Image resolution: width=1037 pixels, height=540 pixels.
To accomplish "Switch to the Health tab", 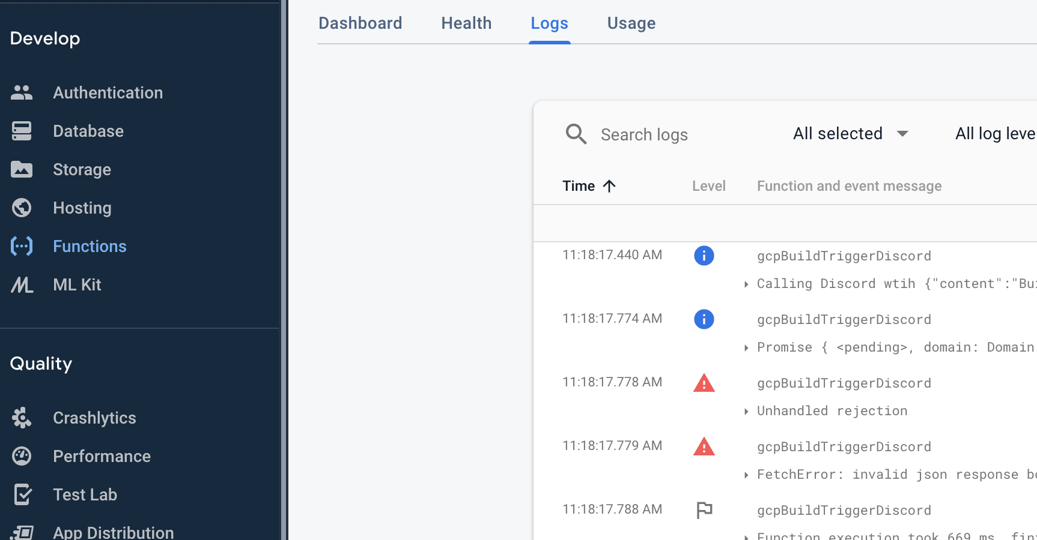I will pyautogui.click(x=466, y=23).
